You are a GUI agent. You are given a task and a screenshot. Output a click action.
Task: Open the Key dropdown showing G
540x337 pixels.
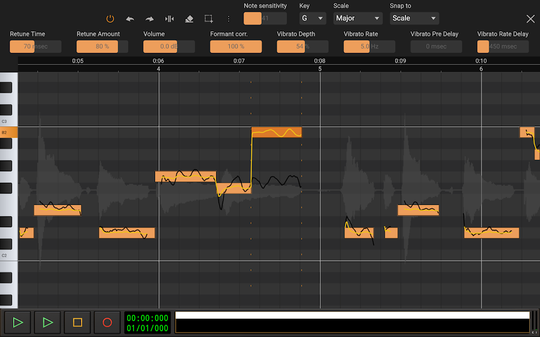coord(312,18)
